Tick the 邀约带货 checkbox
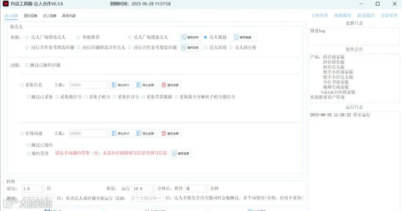Screen dimensions: 402x211 pyautogui.click(x=28, y=154)
